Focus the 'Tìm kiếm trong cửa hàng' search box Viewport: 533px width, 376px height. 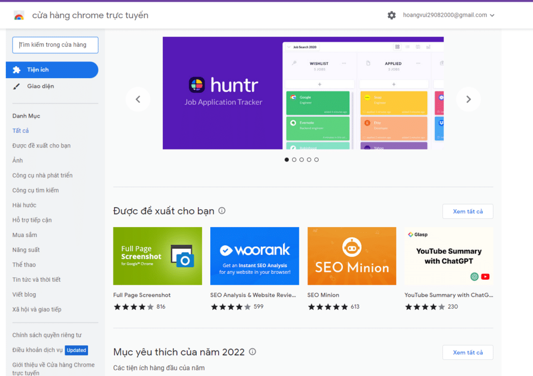click(x=55, y=45)
